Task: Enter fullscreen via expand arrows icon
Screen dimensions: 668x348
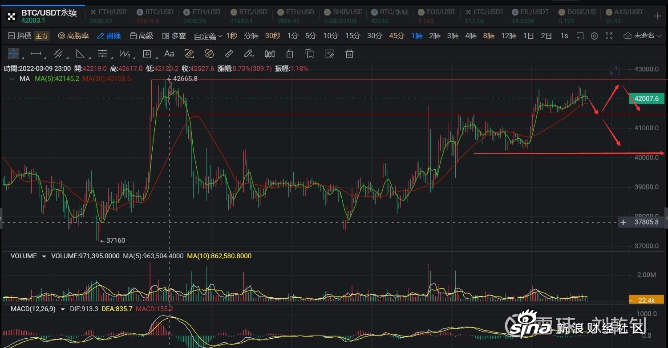Action: [x=609, y=36]
